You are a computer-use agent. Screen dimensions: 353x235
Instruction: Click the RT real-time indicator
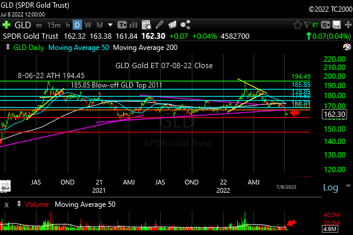pyautogui.click(x=315, y=25)
